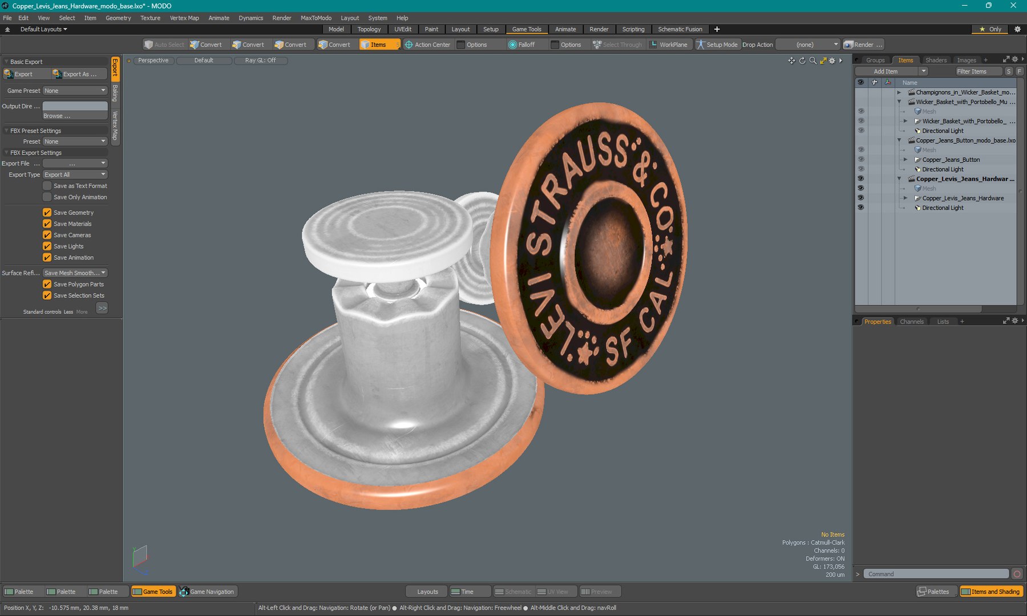Hide Copper_Levis_Jeans_Hardware item visibility eye
Image resolution: width=1027 pixels, height=616 pixels.
pos(861,198)
